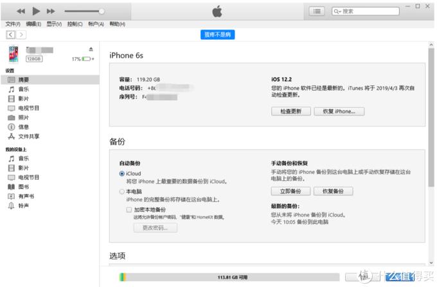The width and height of the screenshot is (437, 287).
Task: Go back with the left arrow button
Action: coord(10,35)
